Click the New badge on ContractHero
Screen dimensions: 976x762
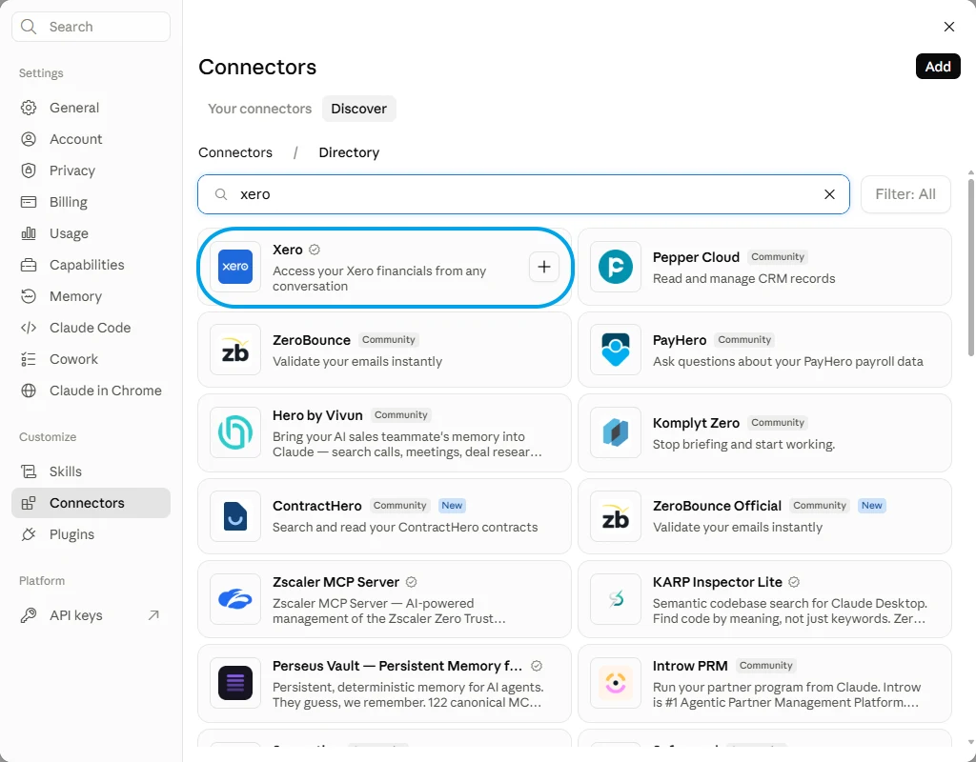pos(452,506)
